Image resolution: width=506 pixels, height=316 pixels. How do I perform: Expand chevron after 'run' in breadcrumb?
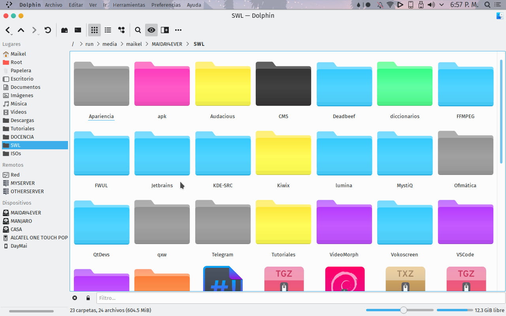coord(98,44)
